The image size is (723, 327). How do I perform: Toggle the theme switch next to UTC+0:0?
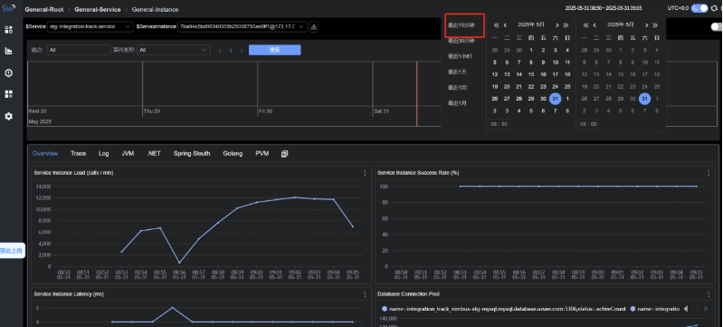699,8
